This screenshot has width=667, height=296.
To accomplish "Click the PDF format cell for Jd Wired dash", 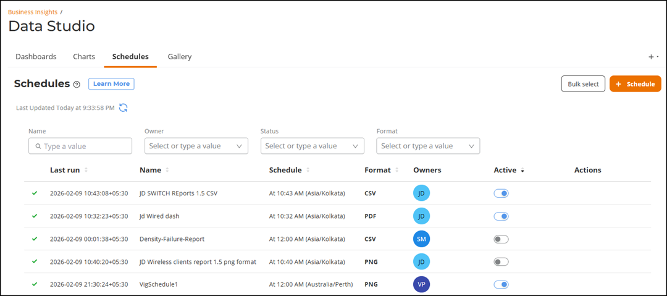I will (x=370, y=216).
